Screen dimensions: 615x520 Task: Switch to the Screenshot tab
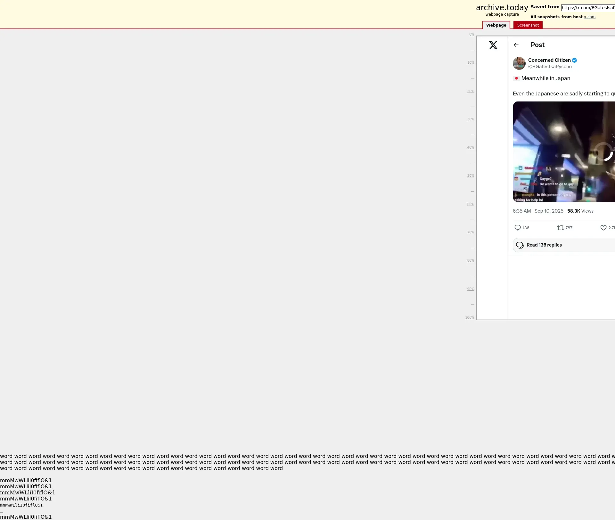point(528,25)
